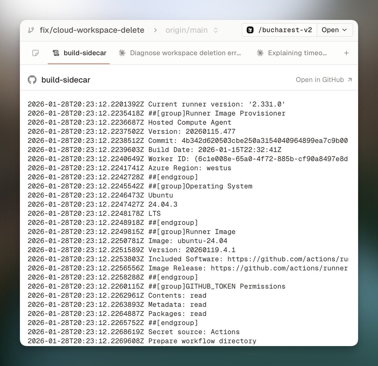Image resolution: width=378 pixels, height=366 pixels.
Task: Click the chevron after fix/cloud-workspace-delete
Action: (x=155, y=30)
